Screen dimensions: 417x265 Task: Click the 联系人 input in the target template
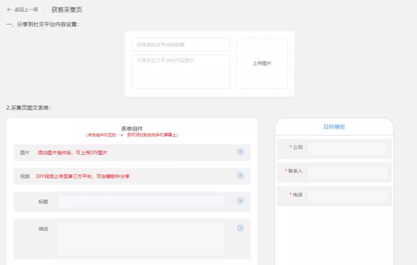pos(347,172)
